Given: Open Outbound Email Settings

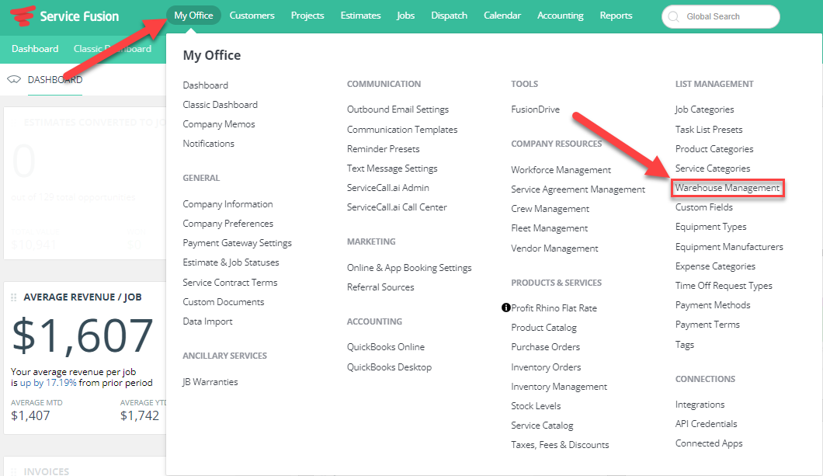Looking at the screenshot, I should coord(398,109).
